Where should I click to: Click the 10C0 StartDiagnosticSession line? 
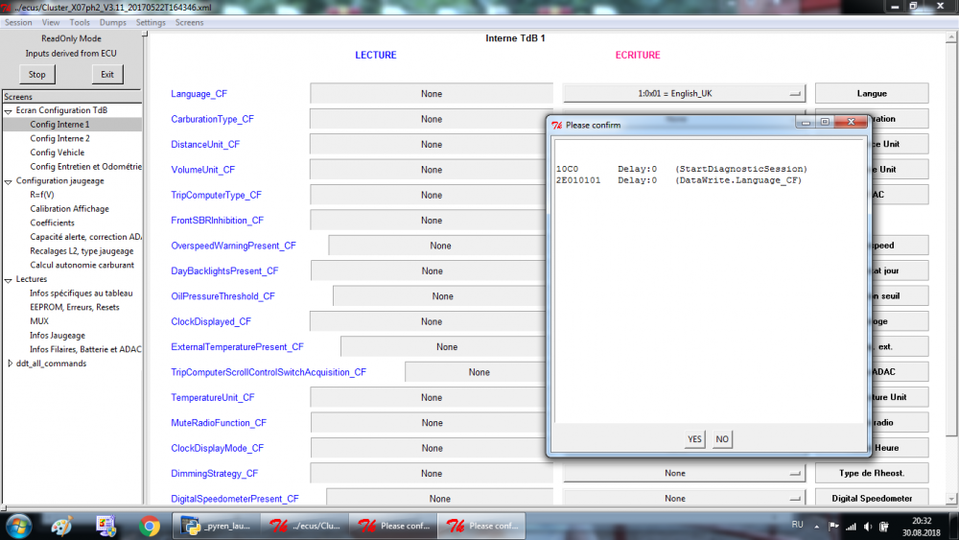(x=681, y=169)
